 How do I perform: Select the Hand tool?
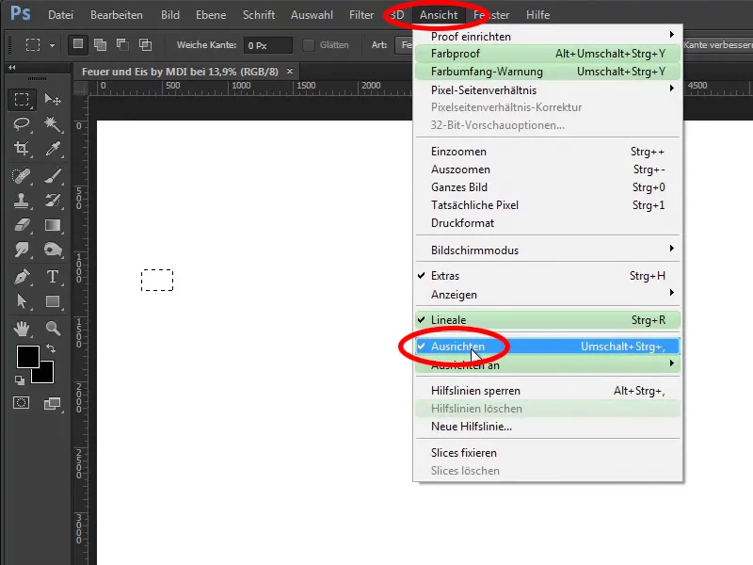pyautogui.click(x=22, y=329)
